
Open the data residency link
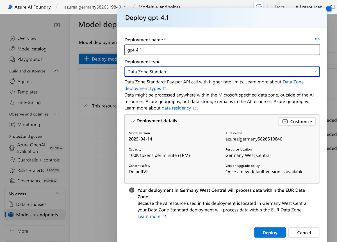[x=176, y=108]
